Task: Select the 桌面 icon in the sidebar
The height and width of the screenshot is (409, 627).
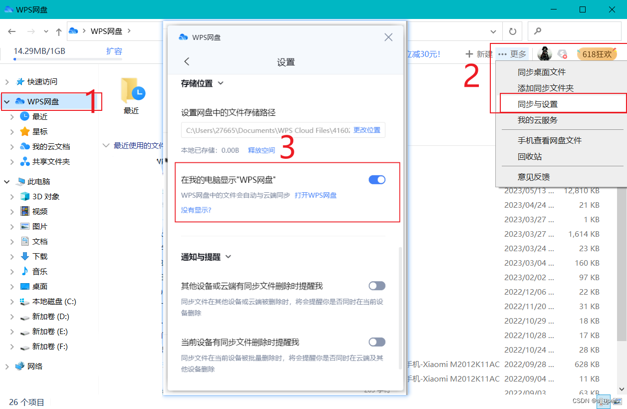Action: coord(25,286)
